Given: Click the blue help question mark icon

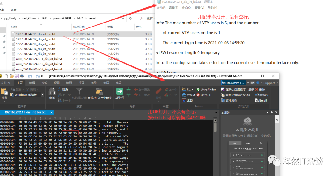Looking at the screenshot, I should click(x=258, y=82).
